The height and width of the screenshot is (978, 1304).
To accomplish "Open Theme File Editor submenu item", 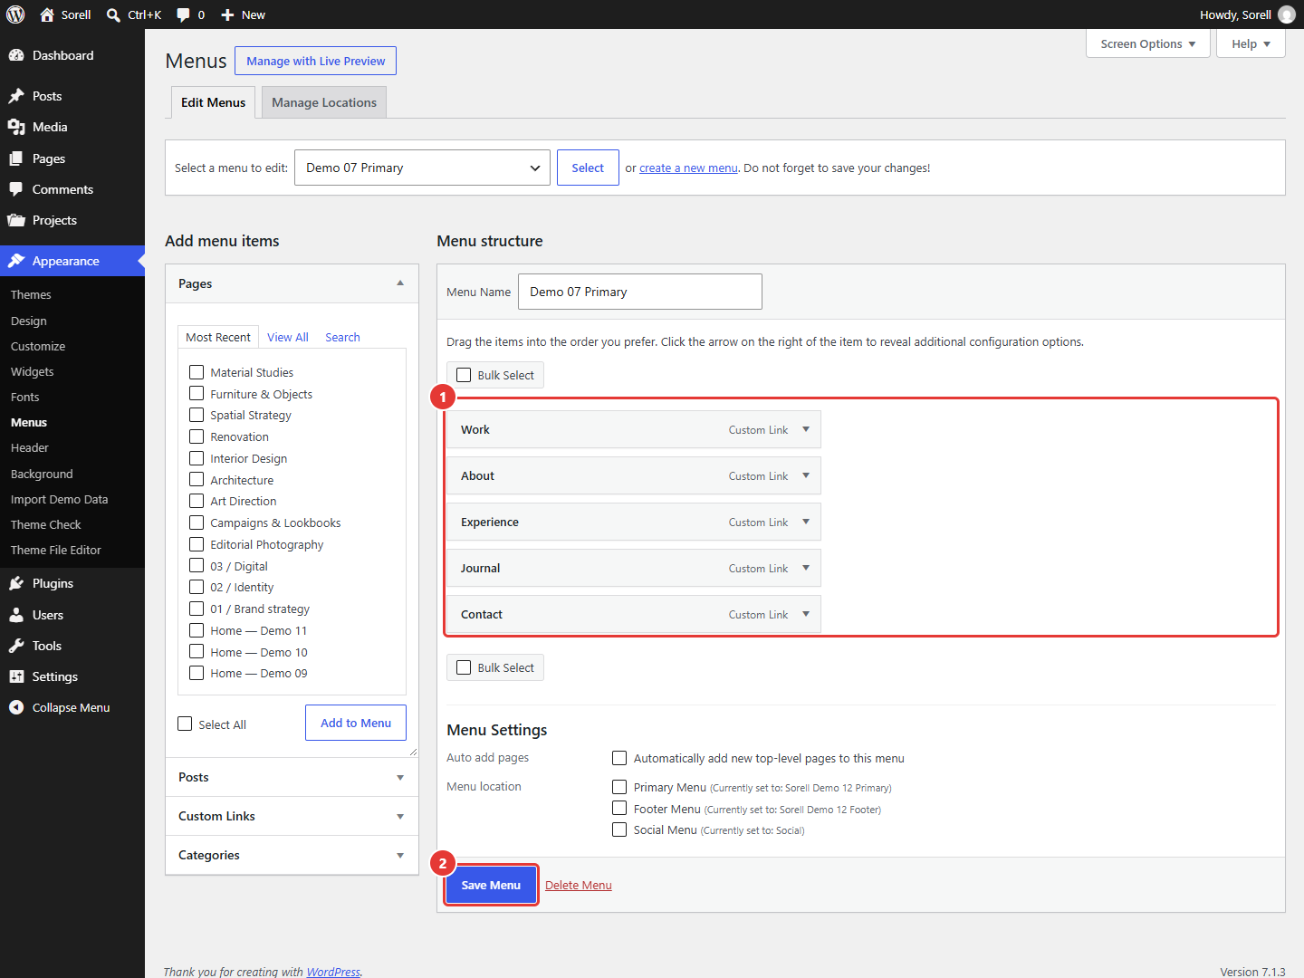I will point(56,550).
